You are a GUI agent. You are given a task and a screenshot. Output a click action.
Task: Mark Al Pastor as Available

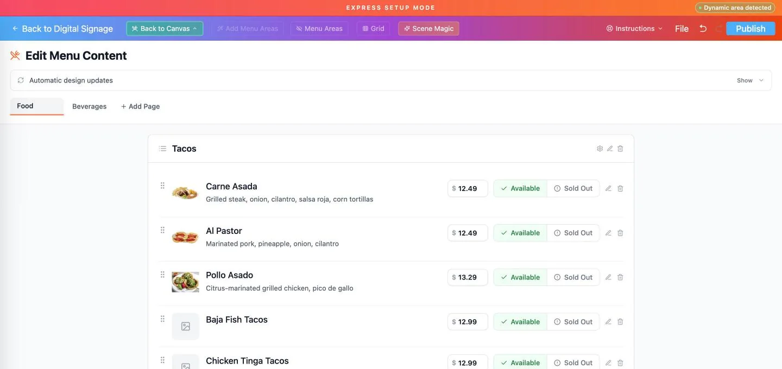coord(520,233)
